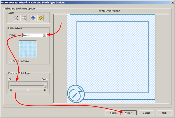The image size is (175, 118).
Task: Click the Cancel button
Action: click(146, 113)
